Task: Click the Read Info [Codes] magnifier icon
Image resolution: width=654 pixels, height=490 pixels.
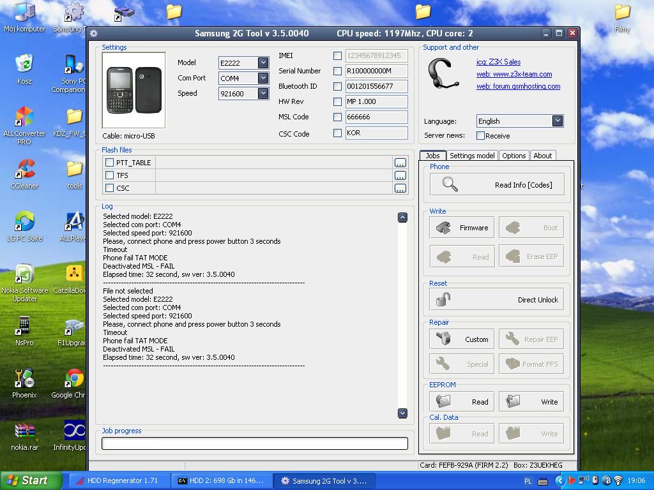Action: tap(448, 184)
